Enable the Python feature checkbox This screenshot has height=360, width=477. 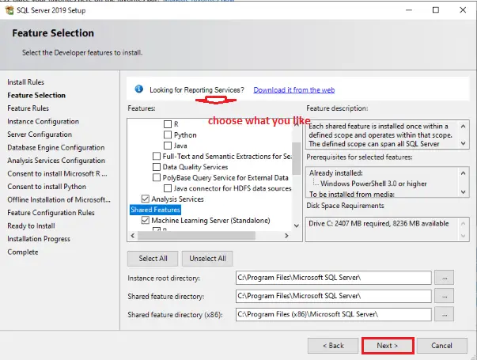coord(168,135)
